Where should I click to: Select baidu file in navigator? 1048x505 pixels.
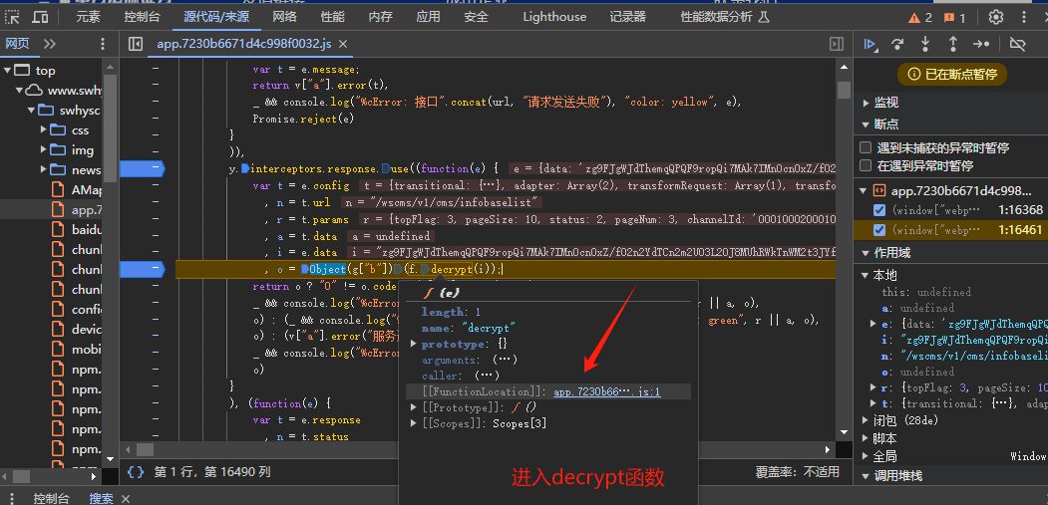77,230
